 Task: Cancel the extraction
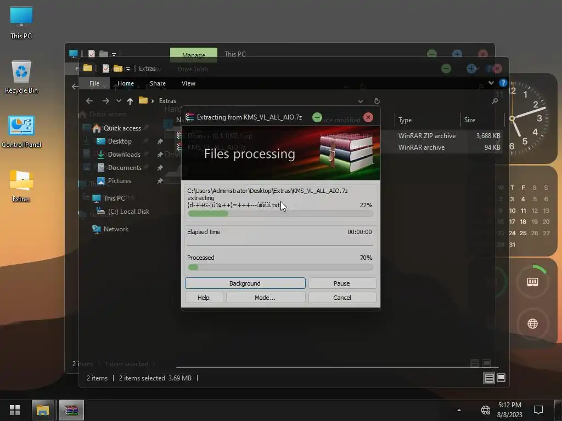(342, 298)
